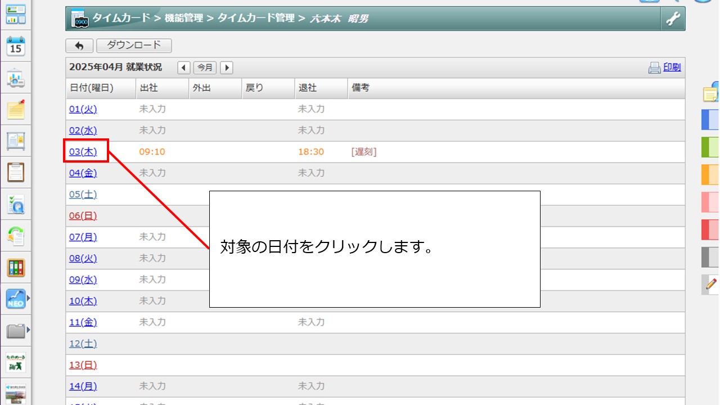Click the pencil edit icon on right
Screen dimensions: 720x405
coord(711,284)
